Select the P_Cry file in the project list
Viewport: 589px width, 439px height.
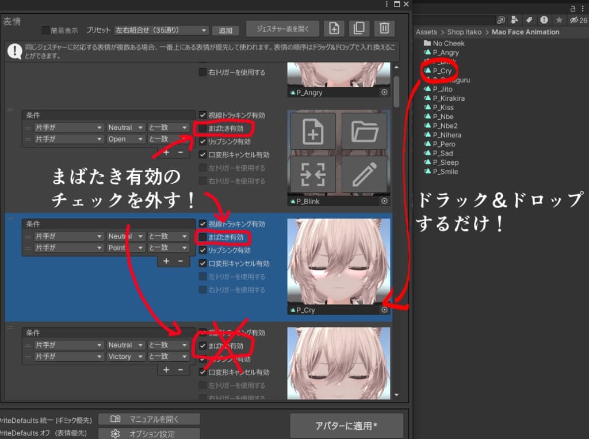pos(441,70)
